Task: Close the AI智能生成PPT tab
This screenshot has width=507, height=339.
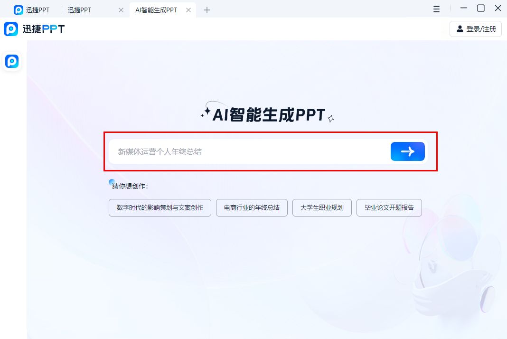Action: click(x=188, y=10)
